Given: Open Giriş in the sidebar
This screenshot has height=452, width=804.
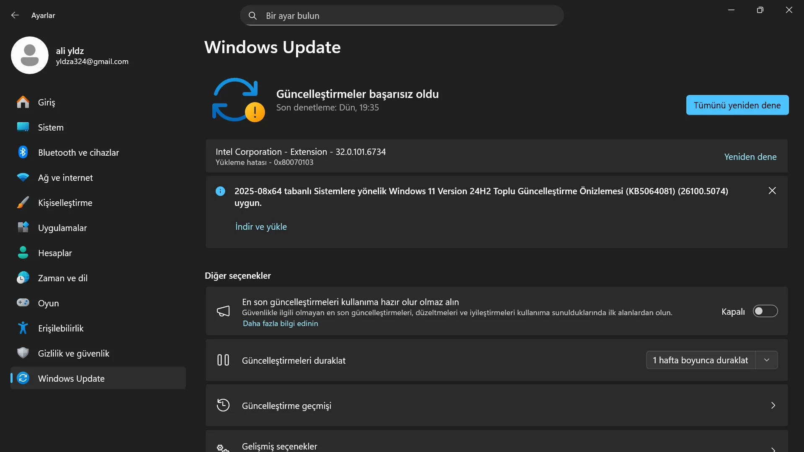Looking at the screenshot, I should [x=98, y=102].
